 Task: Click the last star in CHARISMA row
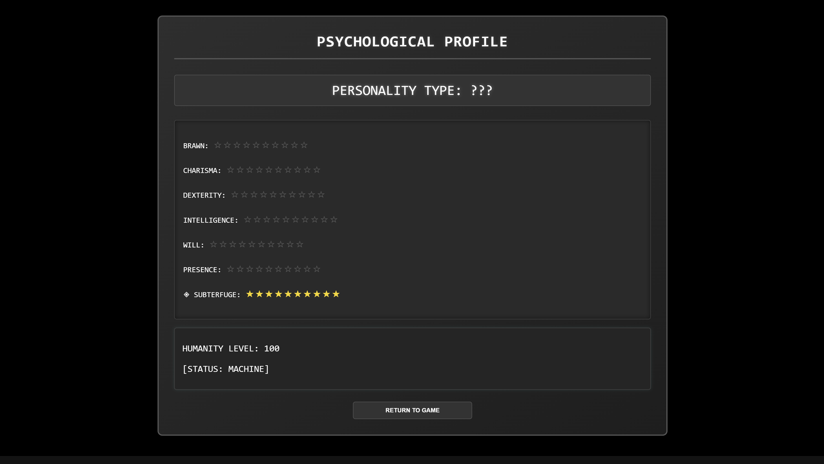317,170
